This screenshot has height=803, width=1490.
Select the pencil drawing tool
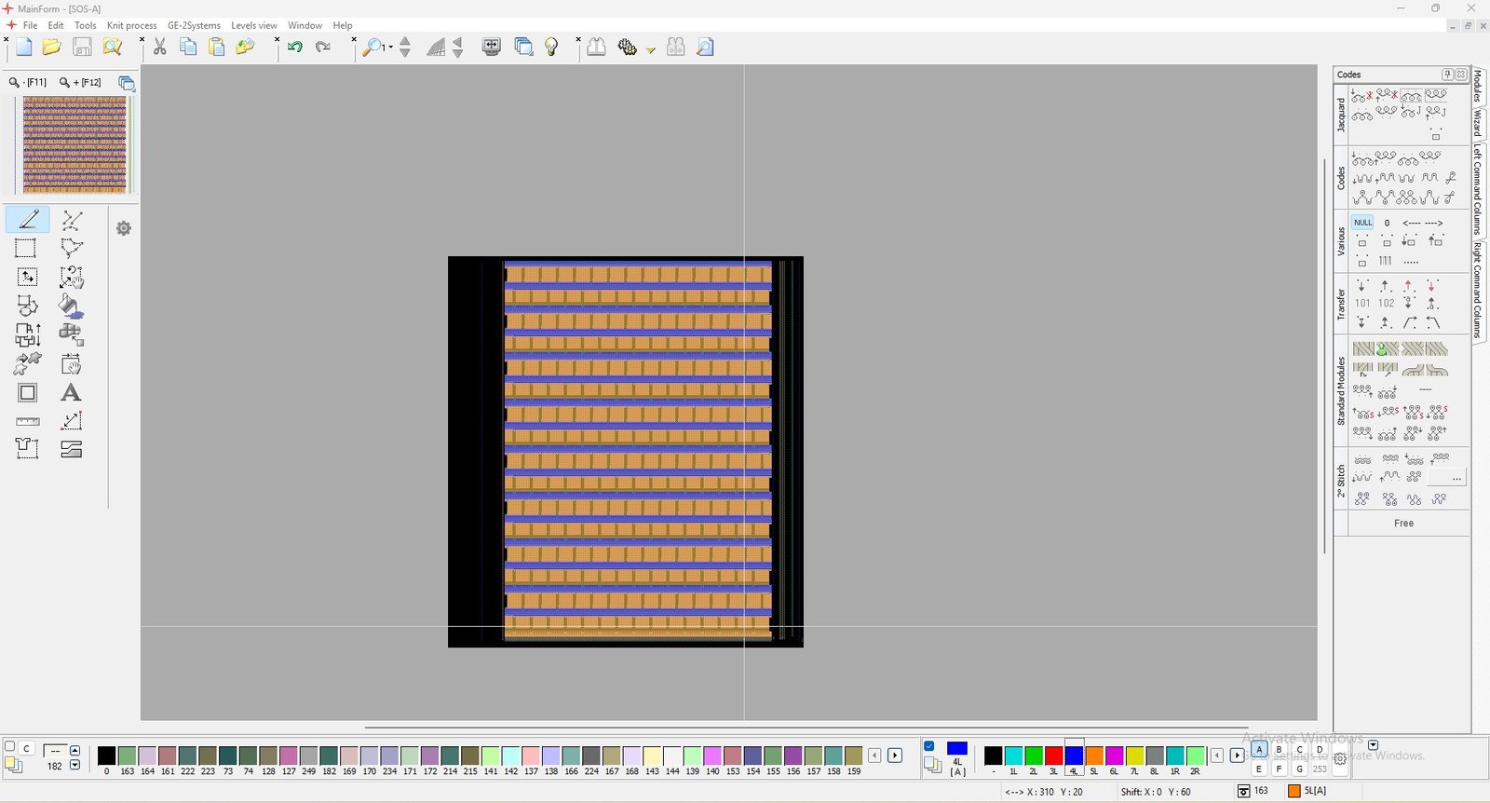tap(28, 220)
